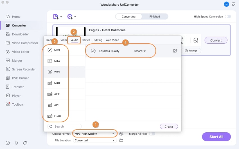Open the output folder icon
This screenshot has height=149, width=239.
point(121,140)
